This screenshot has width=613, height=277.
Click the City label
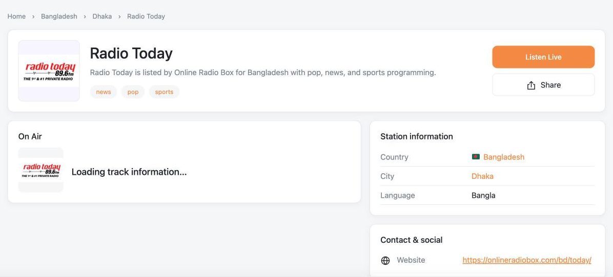[387, 176]
